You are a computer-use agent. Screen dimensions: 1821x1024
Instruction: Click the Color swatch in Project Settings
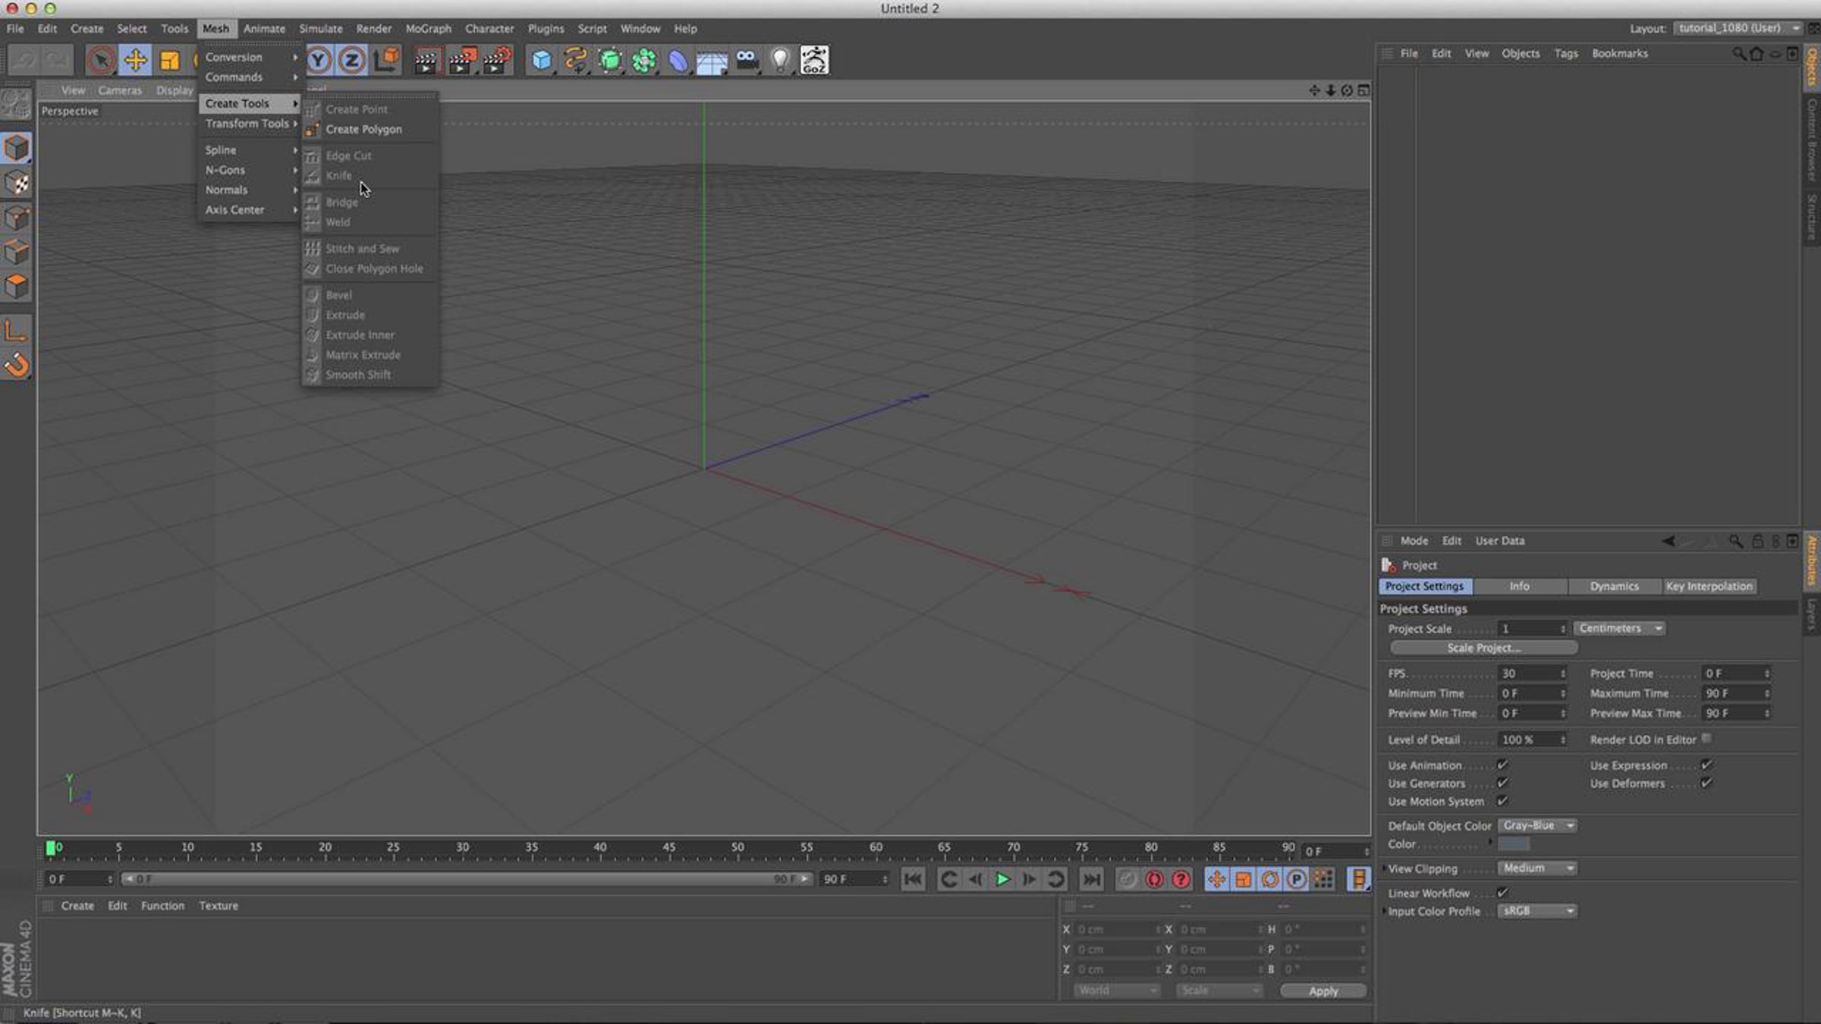pos(1514,844)
